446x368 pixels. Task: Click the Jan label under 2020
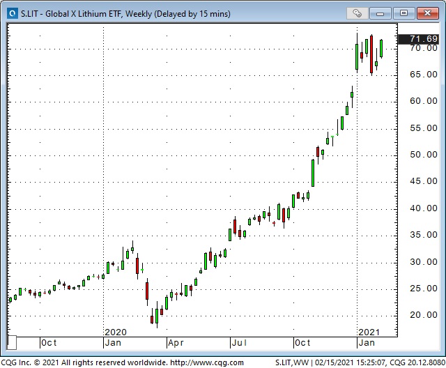113,343
